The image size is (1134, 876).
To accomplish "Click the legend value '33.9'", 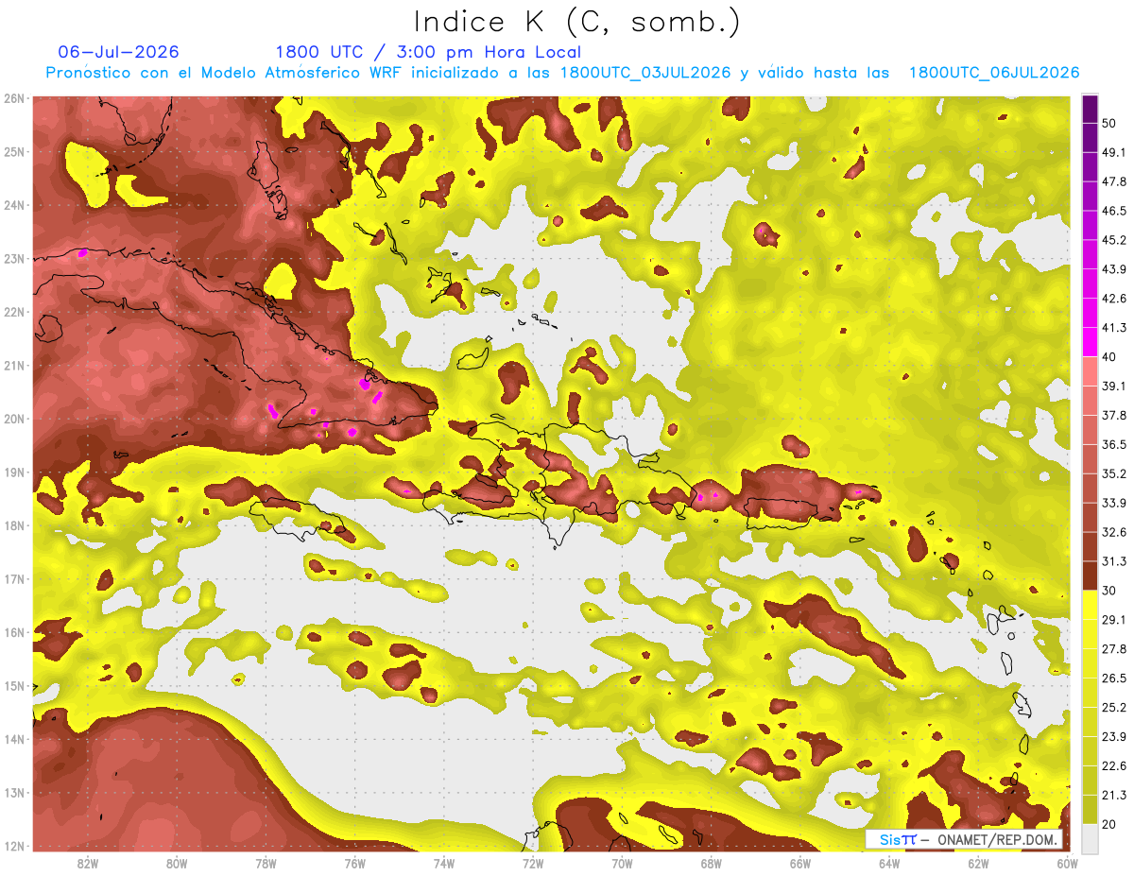I will [x=1113, y=502].
